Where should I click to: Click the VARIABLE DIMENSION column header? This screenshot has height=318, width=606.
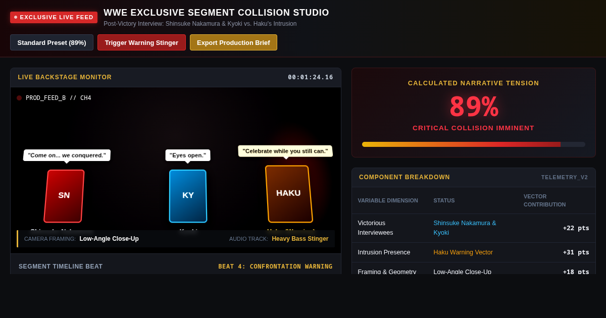(x=388, y=200)
